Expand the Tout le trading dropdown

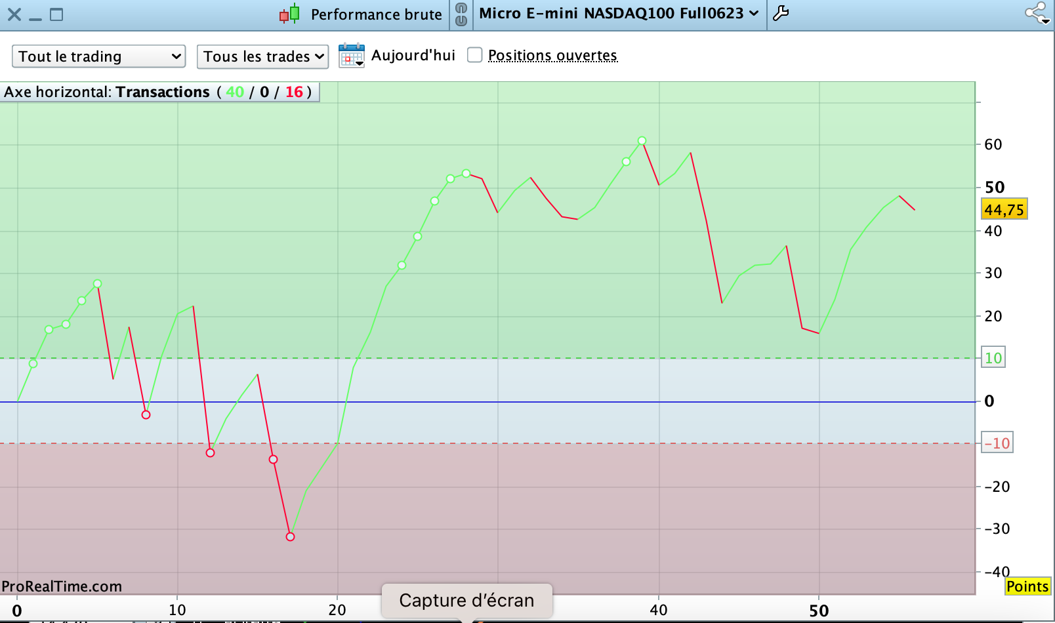coord(99,56)
